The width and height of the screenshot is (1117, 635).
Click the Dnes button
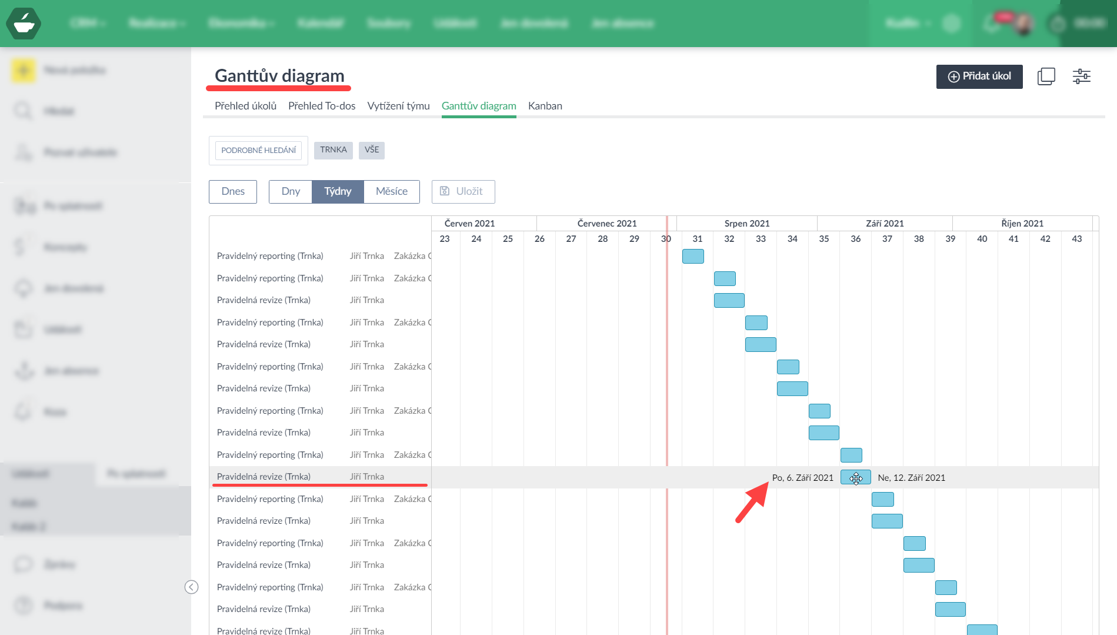(233, 192)
